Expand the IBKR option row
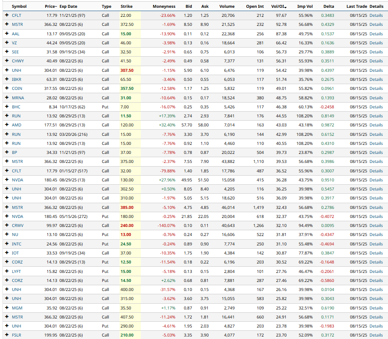The height and width of the screenshot is (339, 388). pos(7,79)
